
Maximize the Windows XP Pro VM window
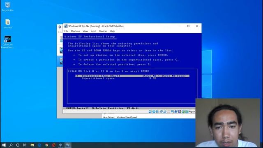pyautogui.click(x=188, y=26)
